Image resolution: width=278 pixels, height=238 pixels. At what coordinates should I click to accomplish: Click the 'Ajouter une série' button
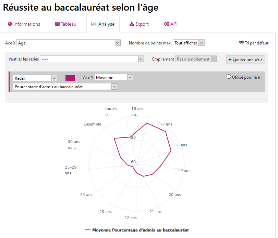pos(245,60)
